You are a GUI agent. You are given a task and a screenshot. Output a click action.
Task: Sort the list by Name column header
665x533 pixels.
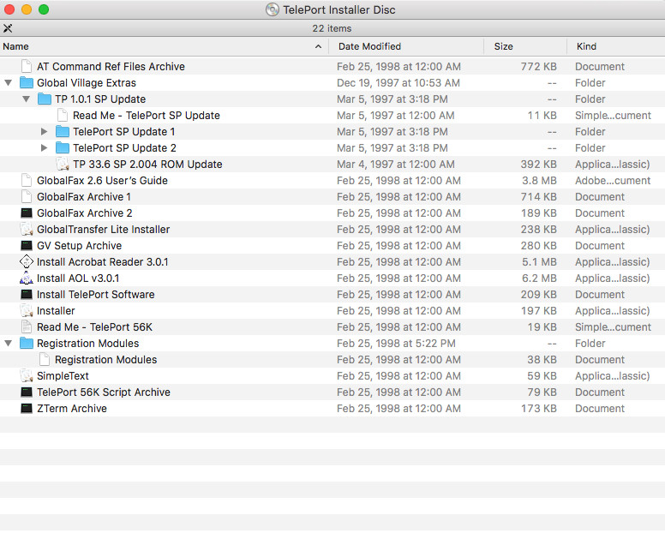15,46
